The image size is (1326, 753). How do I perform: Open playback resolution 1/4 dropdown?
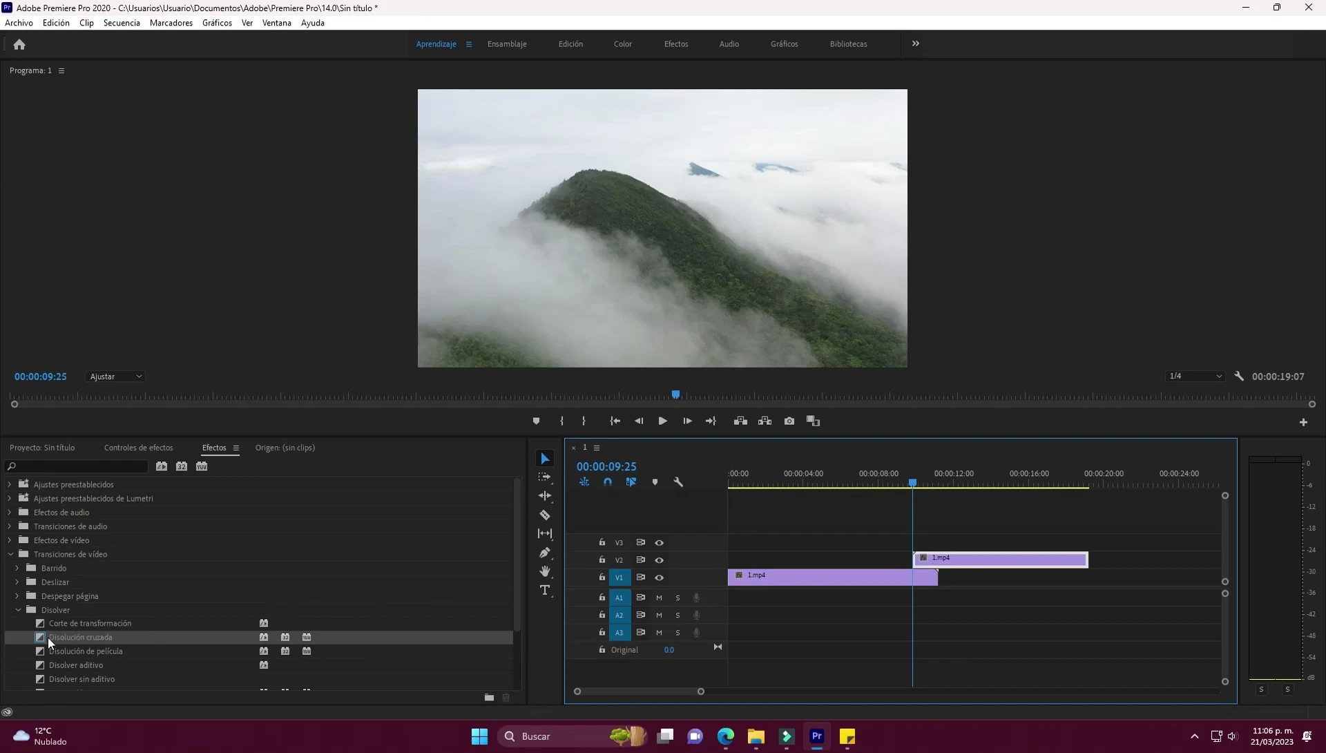1195,376
